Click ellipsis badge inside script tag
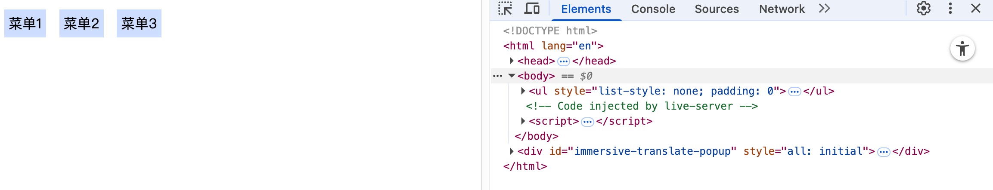This screenshot has width=993, height=190. point(587,122)
